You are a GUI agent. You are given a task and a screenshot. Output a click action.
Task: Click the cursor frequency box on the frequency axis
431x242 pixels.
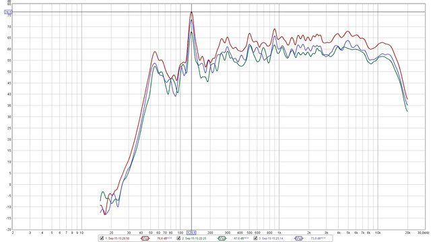tap(191, 233)
